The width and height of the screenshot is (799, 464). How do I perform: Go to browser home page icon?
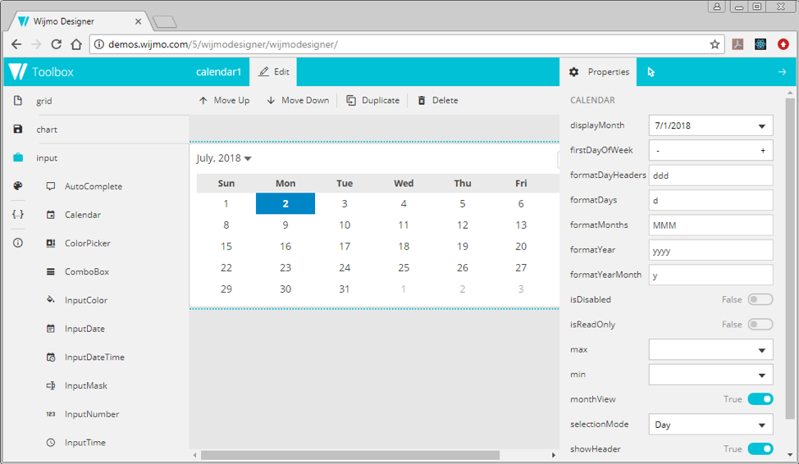coord(76,44)
